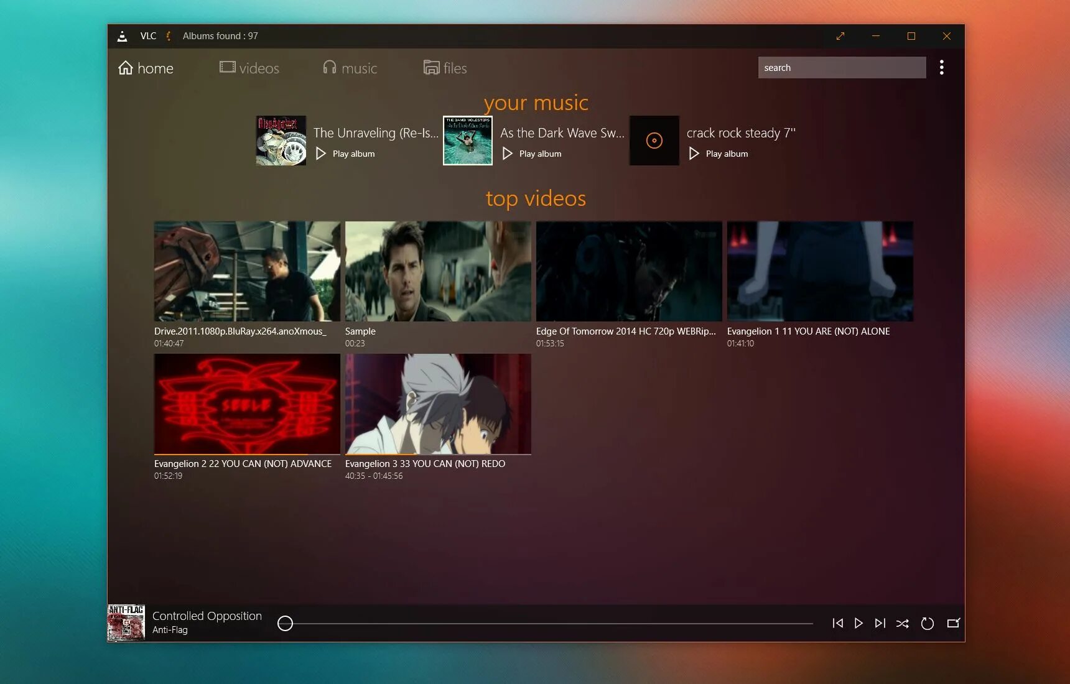
Task: Click the Albums found : 97 status text
Action: click(220, 36)
